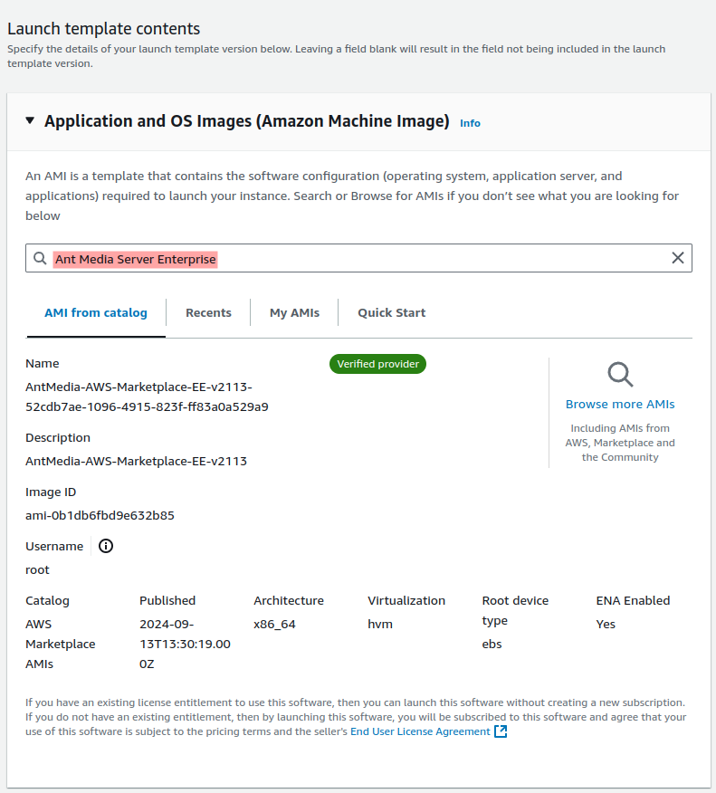Open the Browse more AMIs link
Viewport: 716px width, 793px height.
click(620, 404)
